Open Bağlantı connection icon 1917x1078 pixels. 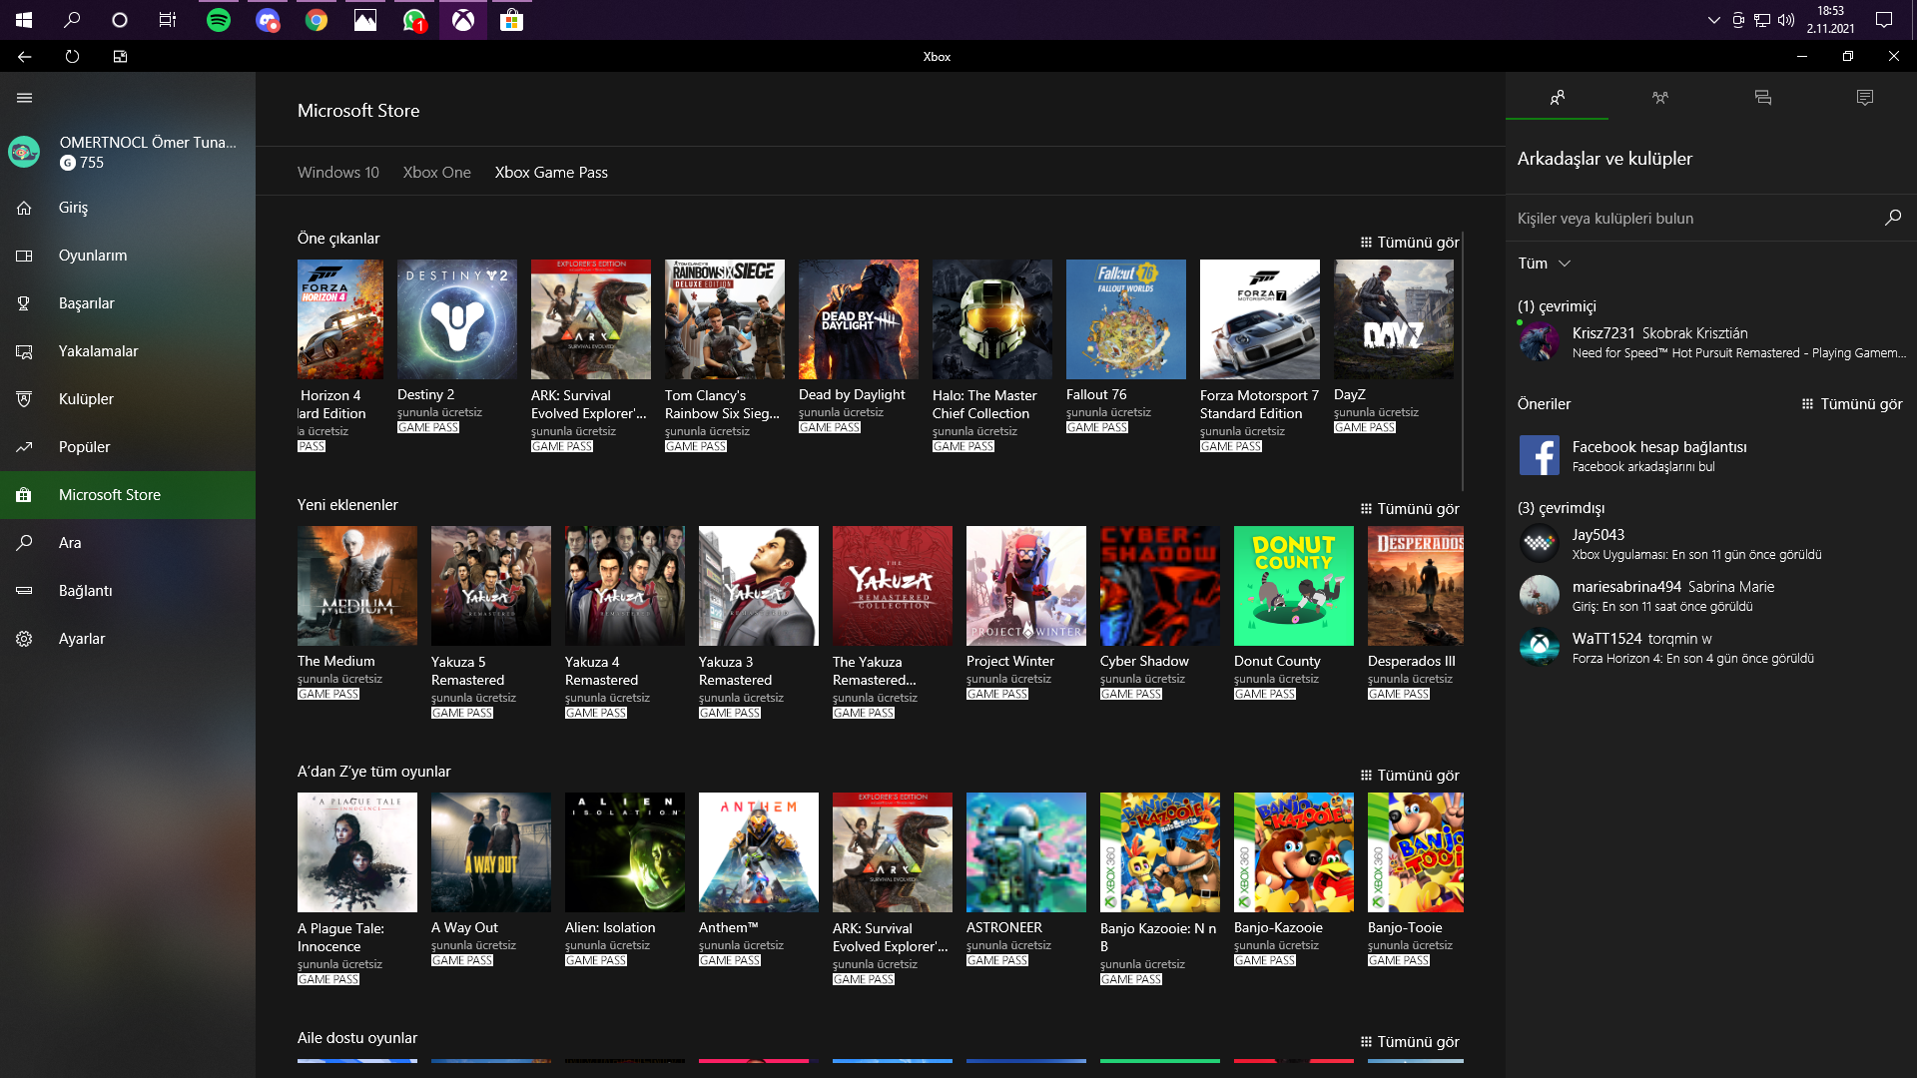(x=24, y=591)
